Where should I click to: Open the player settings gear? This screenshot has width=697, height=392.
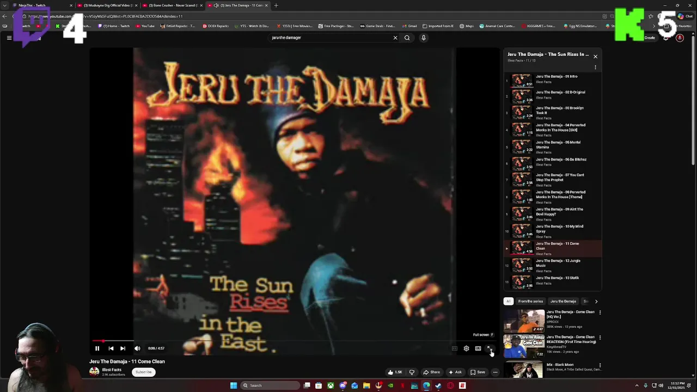pos(466,348)
